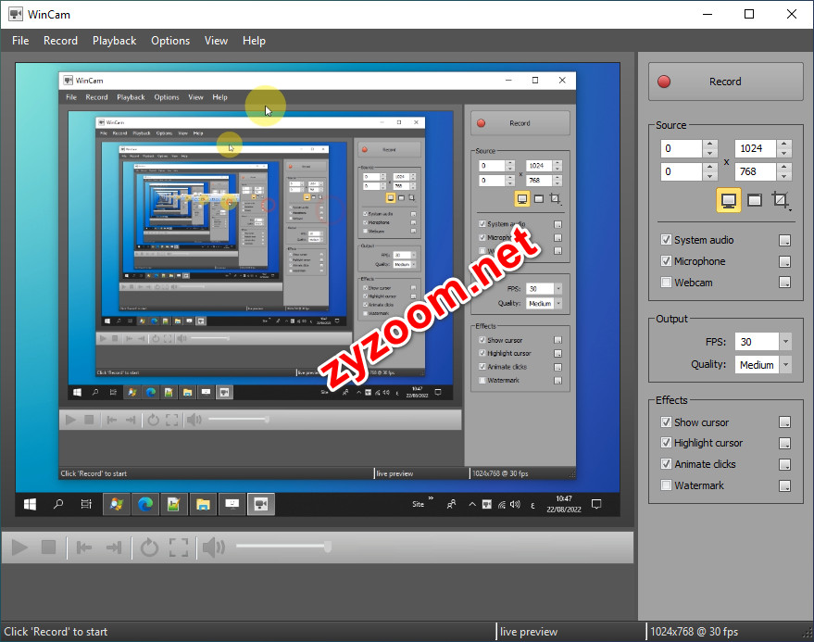This screenshot has height=642, width=814.
Task: Click the live preview thumbnail area
Action: tap(318, 289)
